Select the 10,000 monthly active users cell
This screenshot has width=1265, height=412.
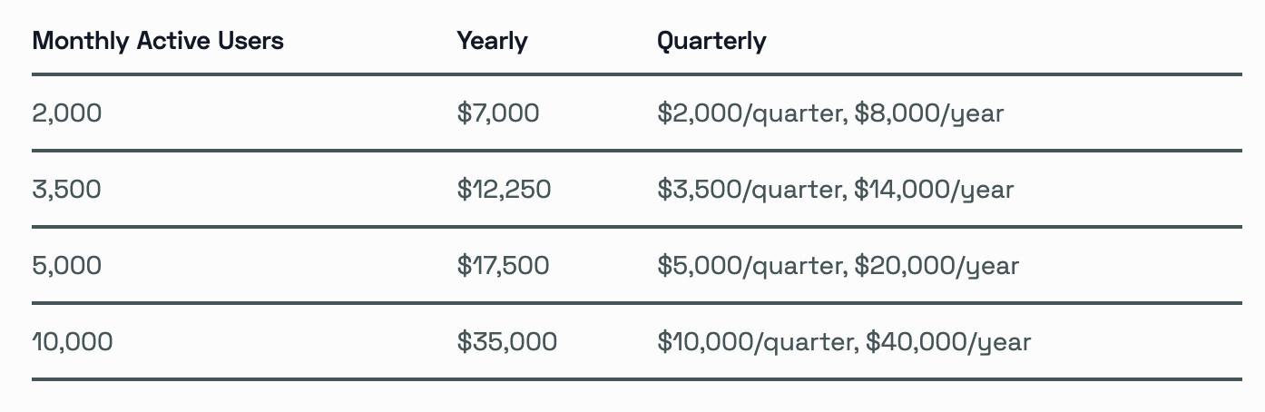coord(73,342)
